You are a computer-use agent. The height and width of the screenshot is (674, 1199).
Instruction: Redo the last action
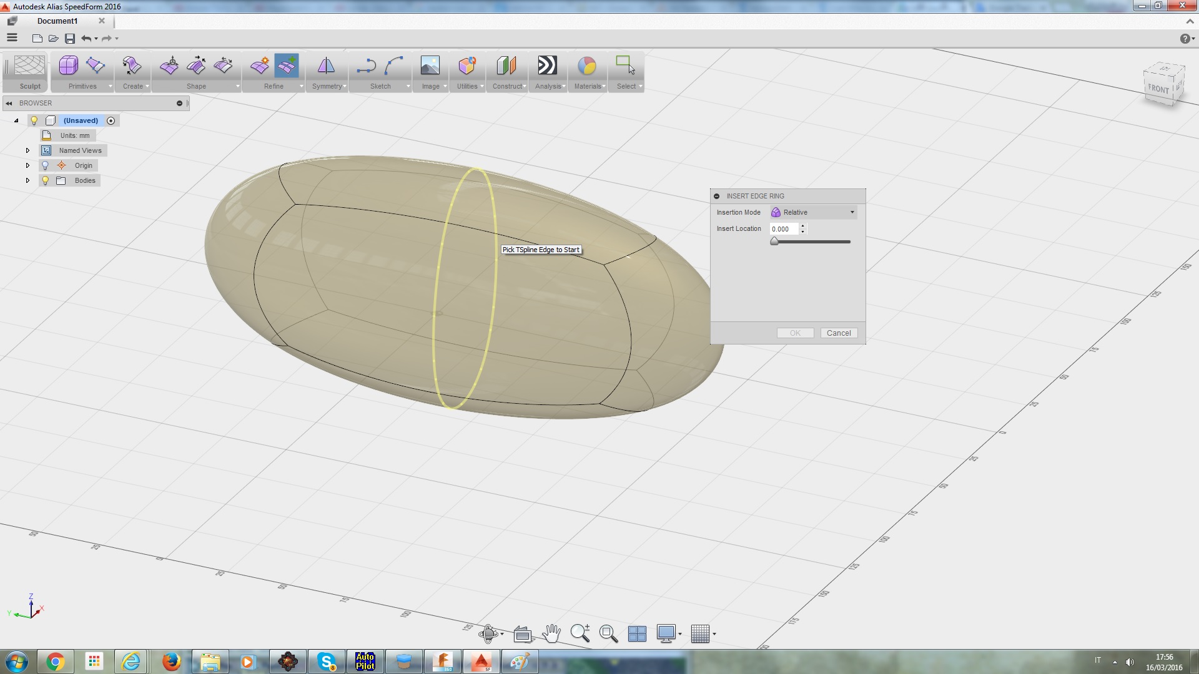tap(107, 39)
